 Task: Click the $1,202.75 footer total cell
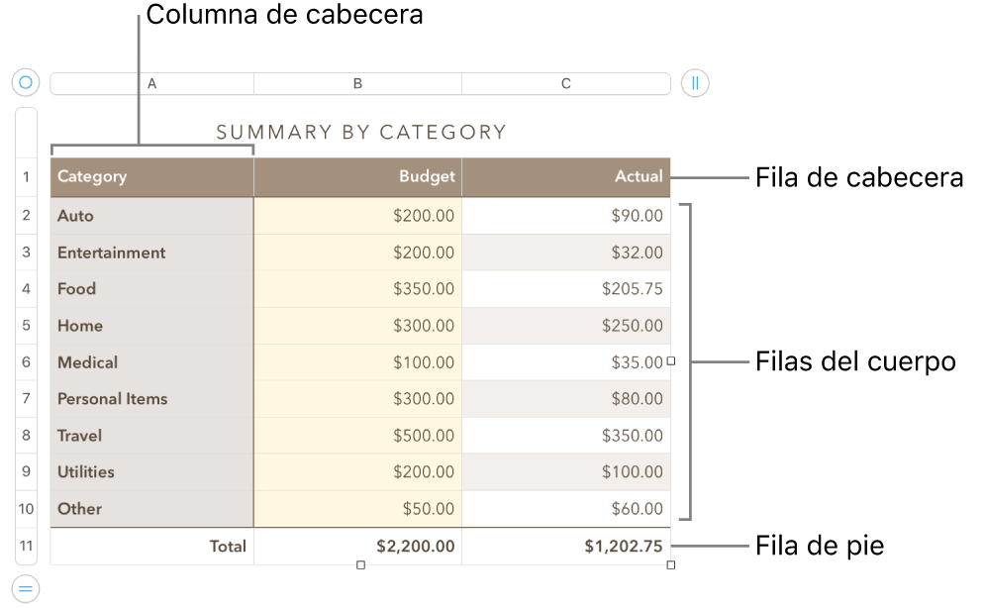[x=565, y=546]
